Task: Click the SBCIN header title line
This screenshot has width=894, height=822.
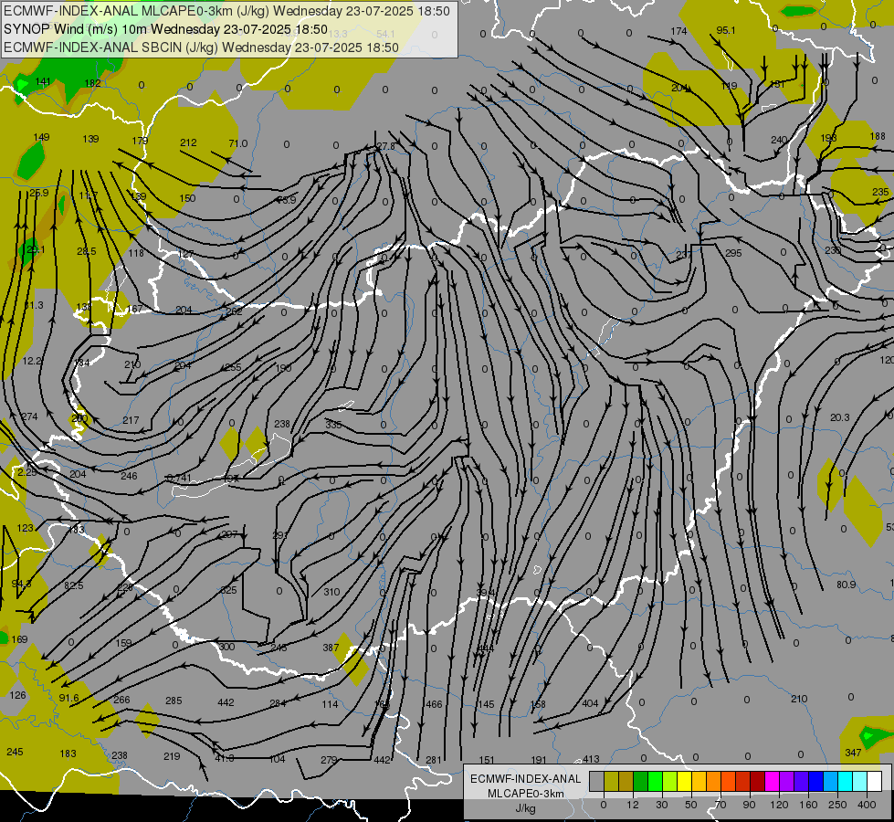Action: (x=201, y=47)
